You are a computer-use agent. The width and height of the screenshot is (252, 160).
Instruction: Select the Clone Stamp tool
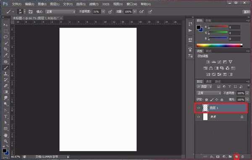coord(5,74)
